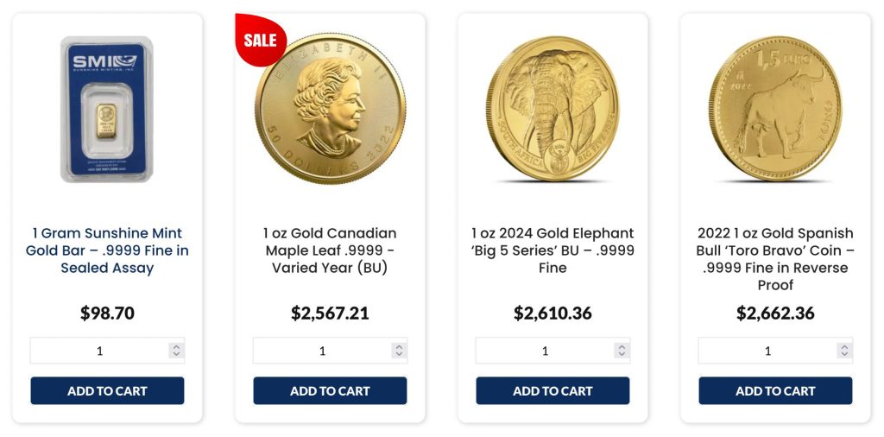Open 2024 Gold Elephant Big 5 Series link
This screenshot has width=884, height=437.
tap(552, 250)
